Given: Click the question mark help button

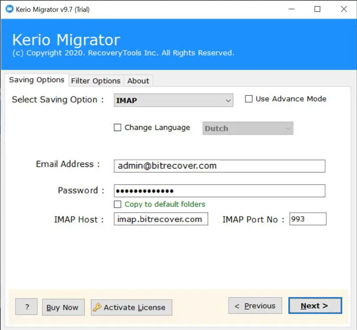Looking at the screenshot, I should tap(26, 307).
